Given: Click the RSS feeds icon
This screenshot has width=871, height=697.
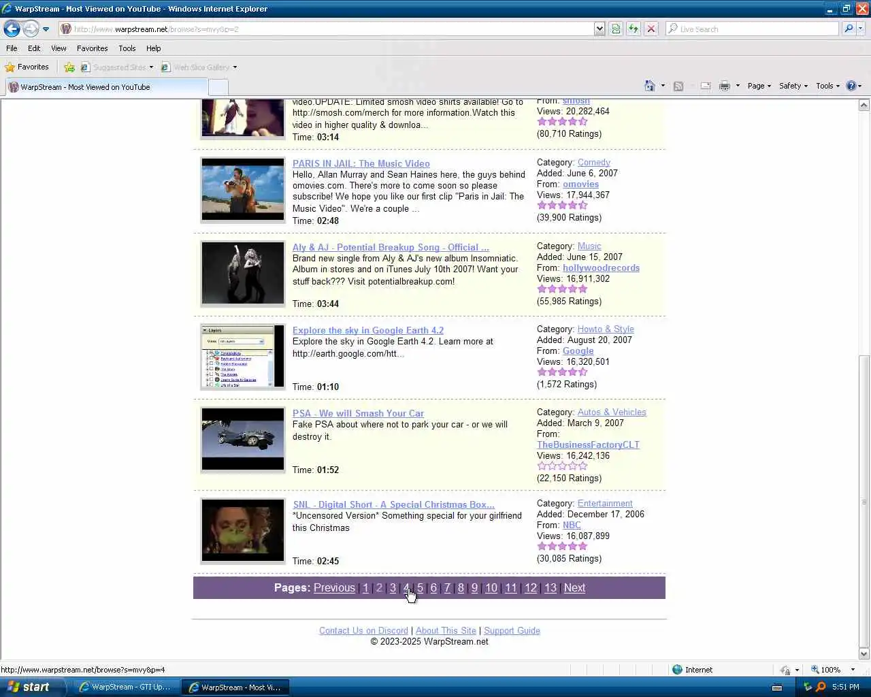Looking at the screenshot, I should 678,86.
